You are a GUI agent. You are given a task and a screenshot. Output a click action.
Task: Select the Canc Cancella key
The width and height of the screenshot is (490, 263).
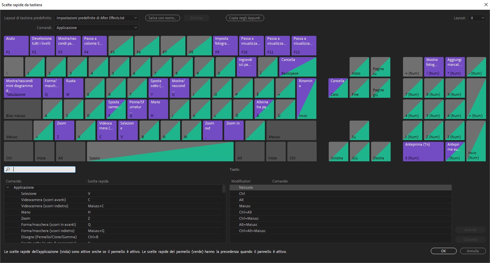(338, 88)
